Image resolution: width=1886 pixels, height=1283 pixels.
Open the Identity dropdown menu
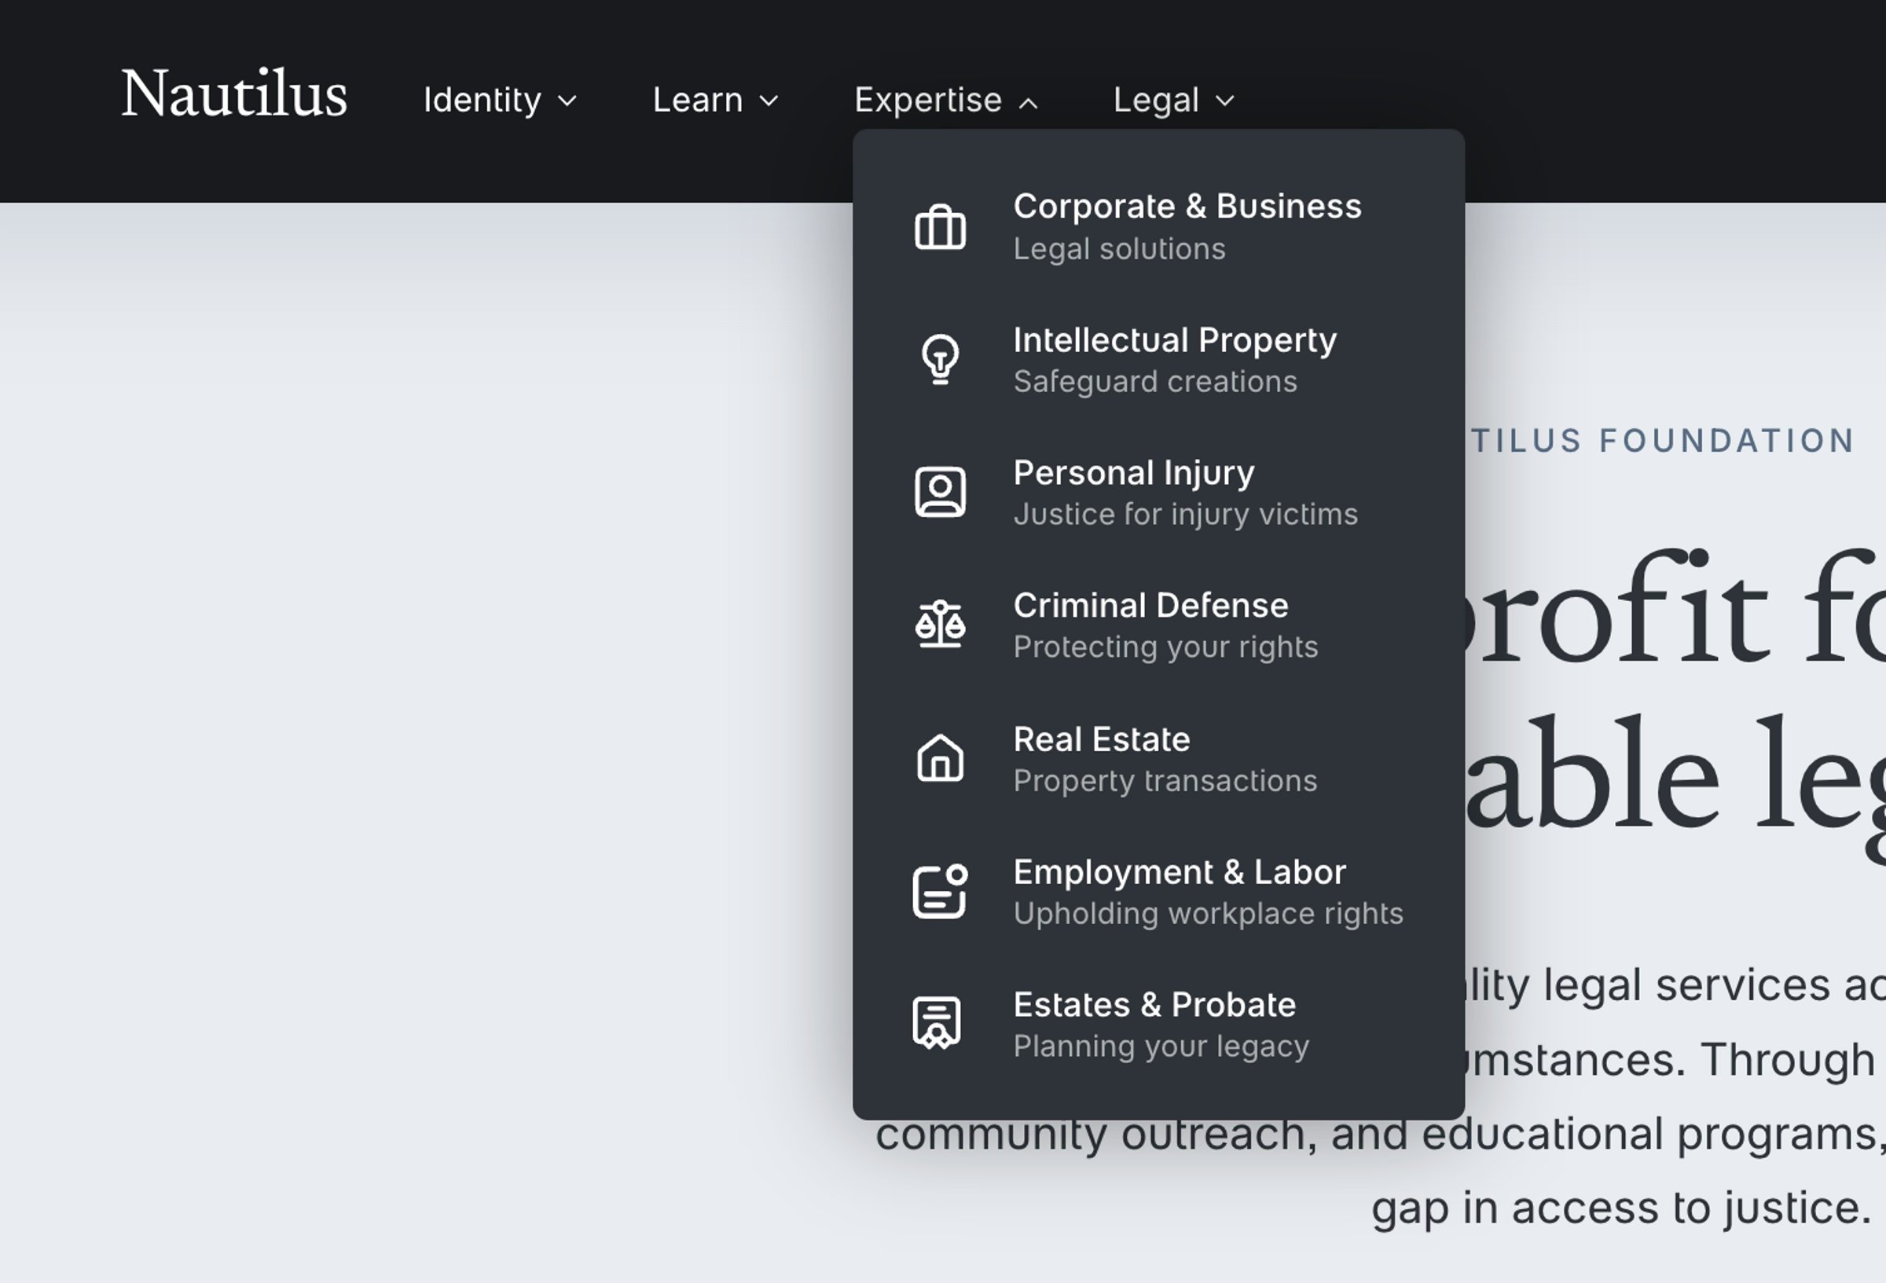500,101
